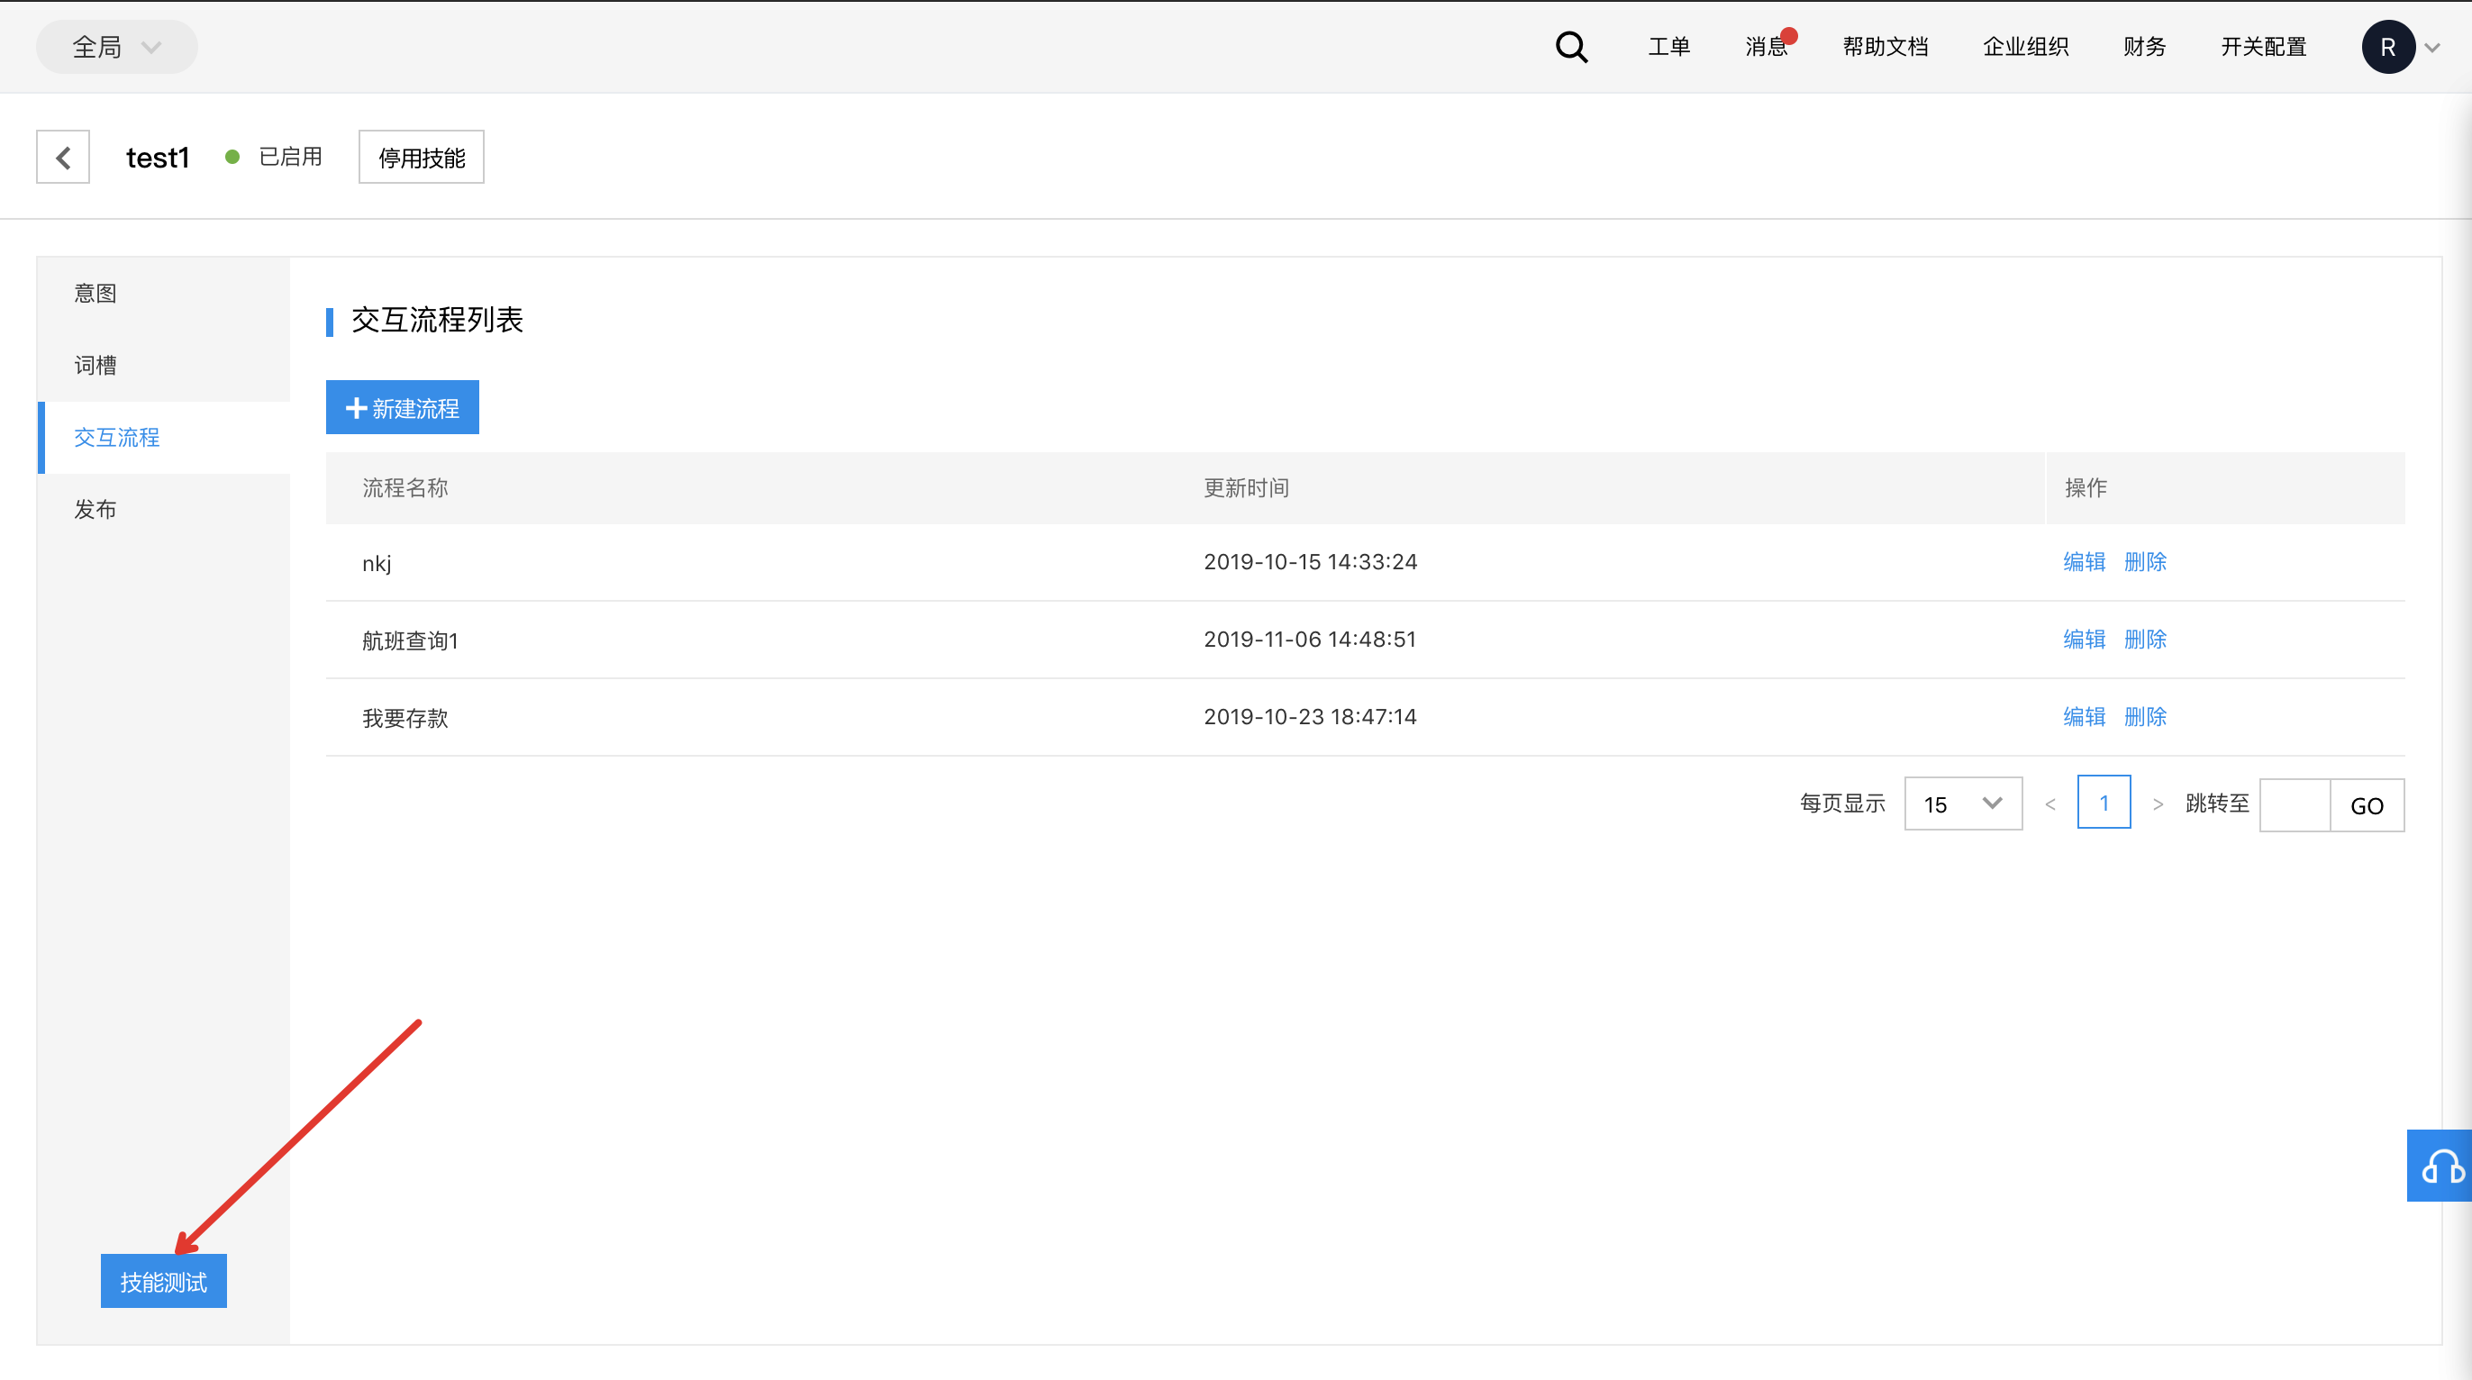Click the 新建流程 button
This screenshot has width=2472, height=1380.
pyautogui.click(x=402, y=407)
